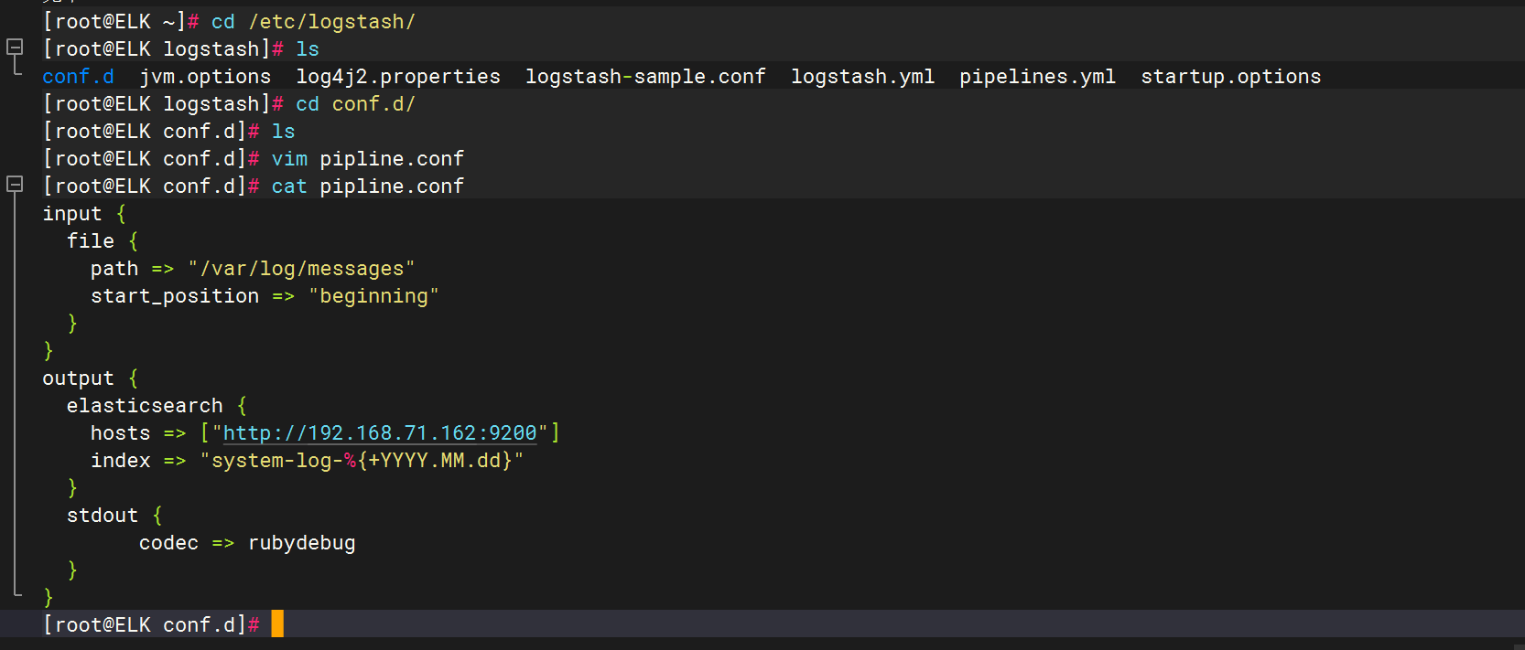This screenshot has width=1525, height=650.
Task: Click jvm.options in the file listing
Action: tap(205, 77)
